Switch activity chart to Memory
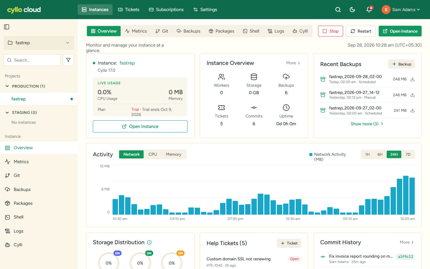This screenshot has width=430, height=269. click(173, 154)
